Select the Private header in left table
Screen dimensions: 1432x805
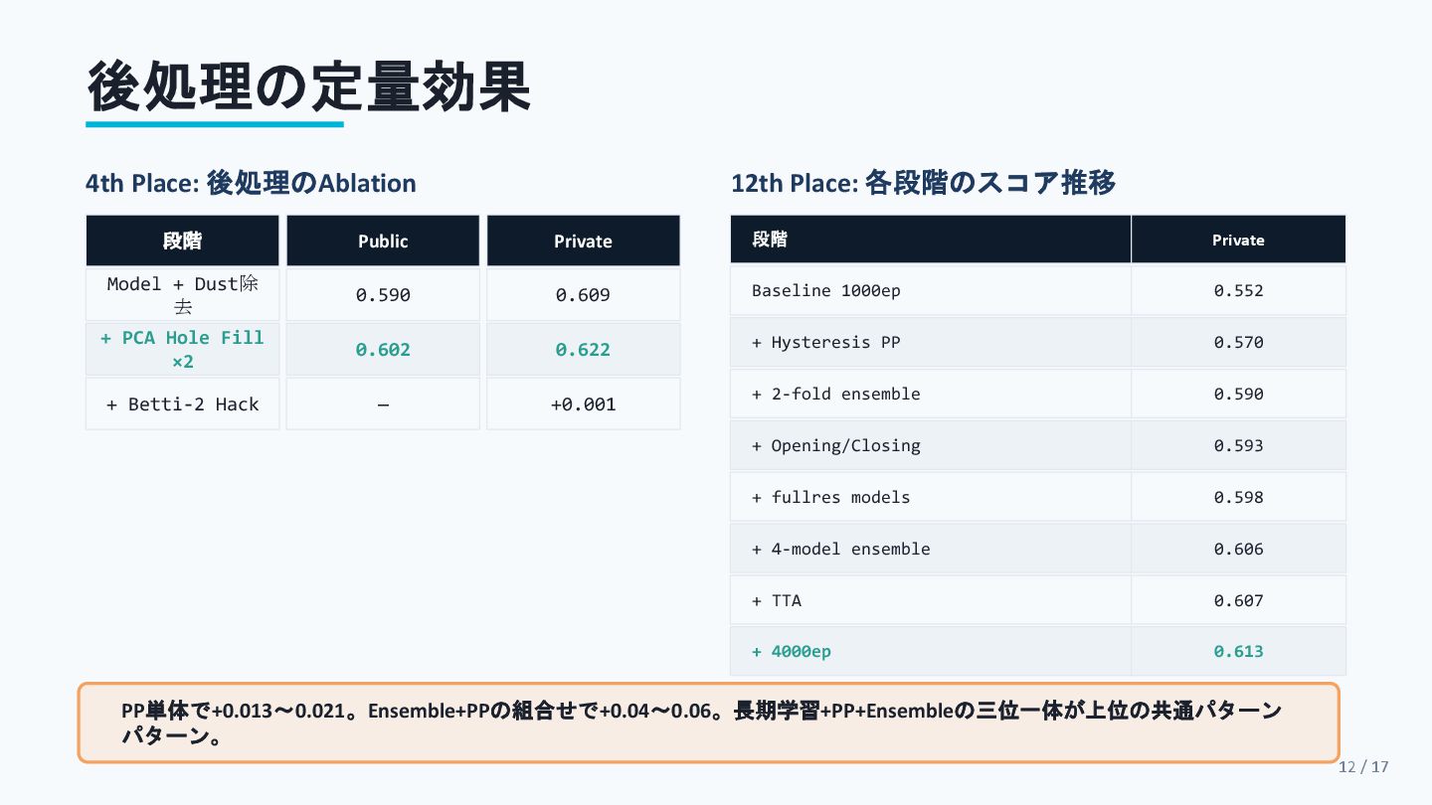583,241
